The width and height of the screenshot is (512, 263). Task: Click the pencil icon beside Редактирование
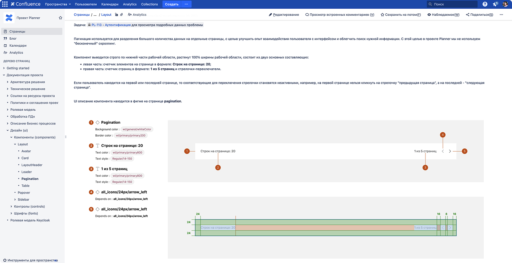[271, 15]
